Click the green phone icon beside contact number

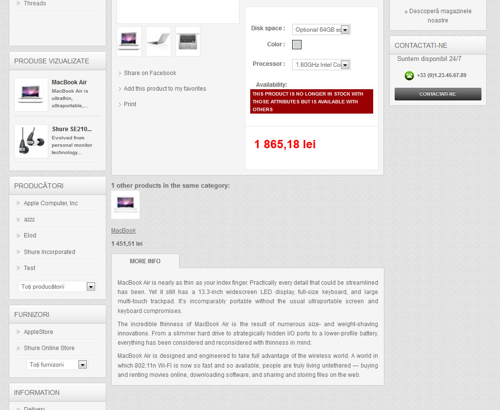[x=409, y=76]
